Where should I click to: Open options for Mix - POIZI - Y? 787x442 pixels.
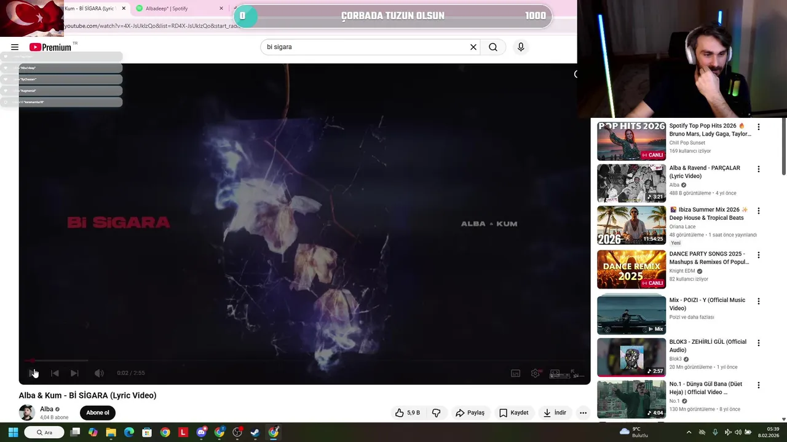[x=759, y=301]
